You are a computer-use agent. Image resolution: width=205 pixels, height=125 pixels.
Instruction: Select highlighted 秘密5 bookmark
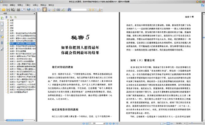click(23, 43)
